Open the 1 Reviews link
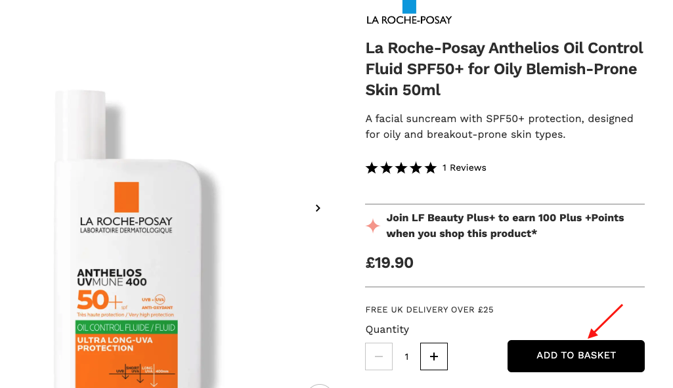This screenshot has width=673, height=388. coord(464,168)
